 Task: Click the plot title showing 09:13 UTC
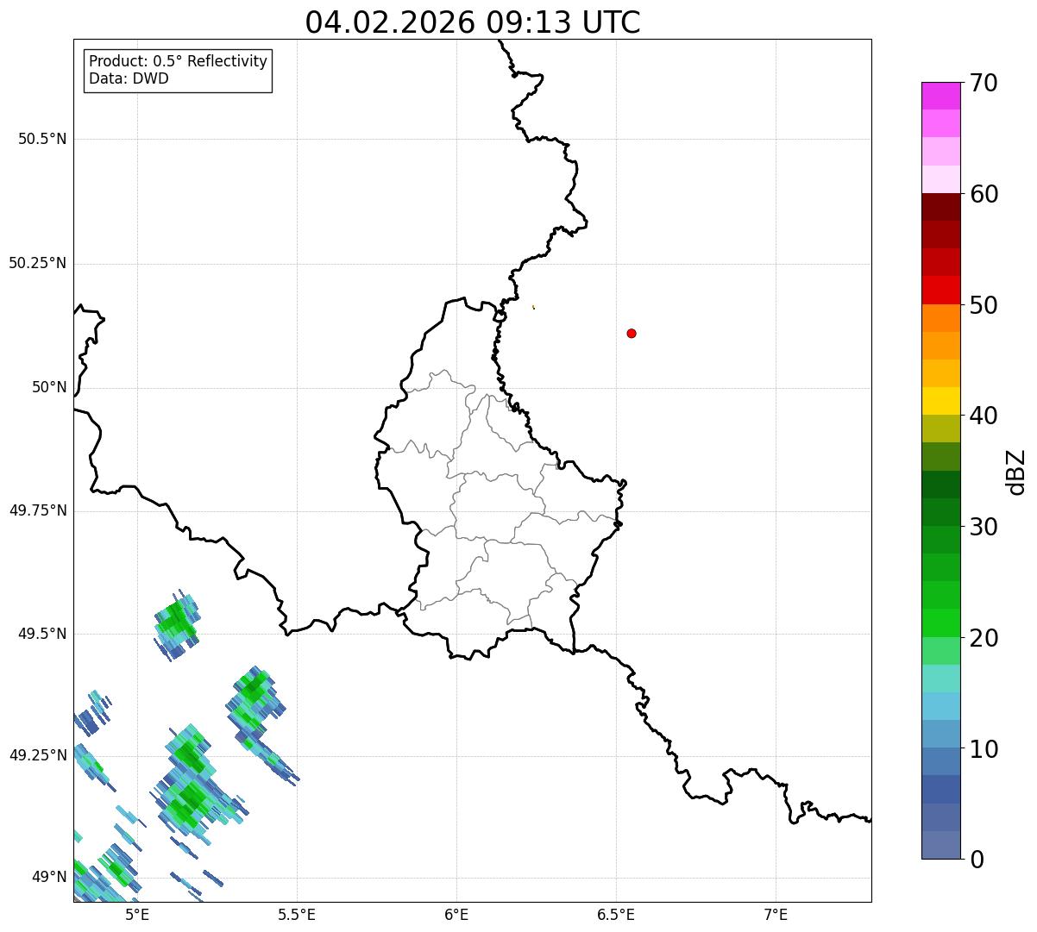click(473, 22)
